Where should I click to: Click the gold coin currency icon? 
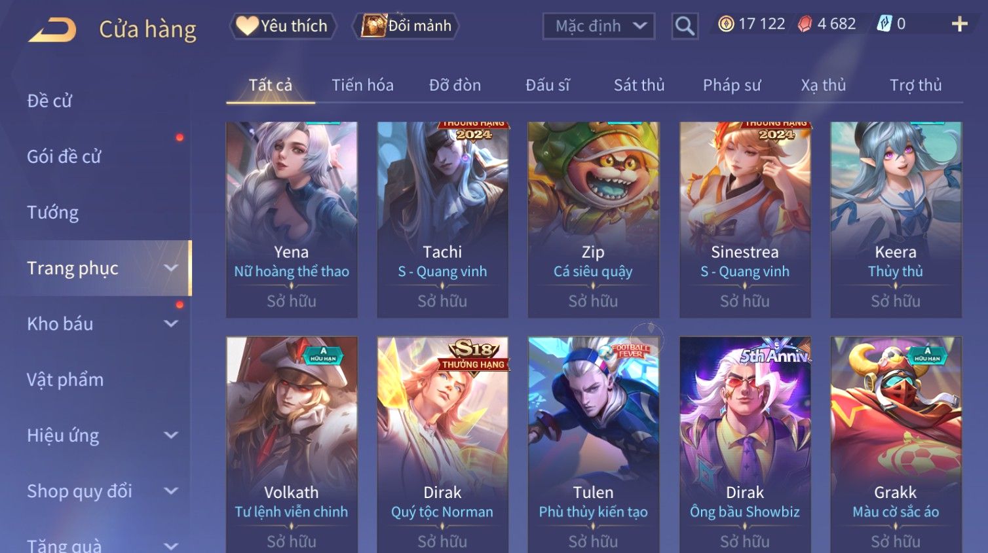click(x=726, y=24)
